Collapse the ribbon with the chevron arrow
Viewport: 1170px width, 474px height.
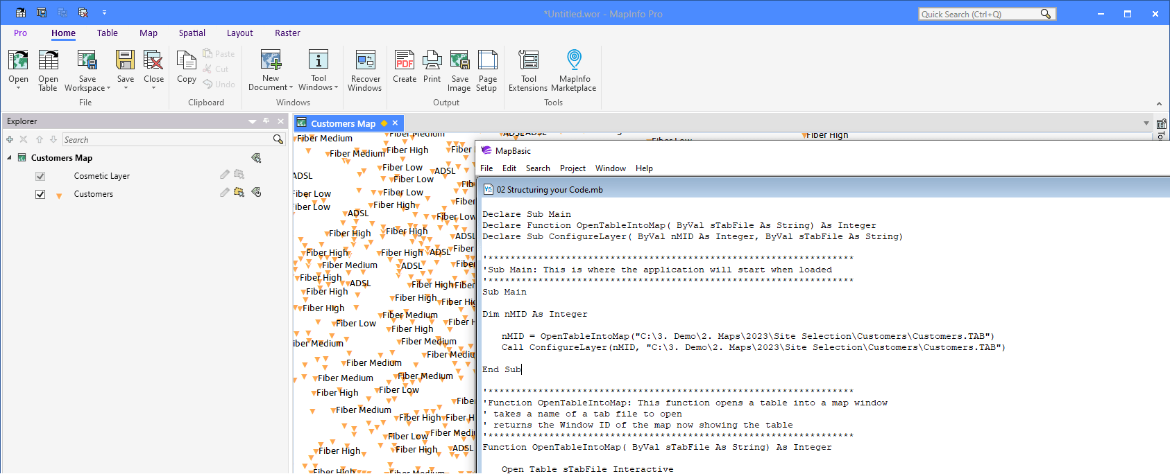point(1159,104)
